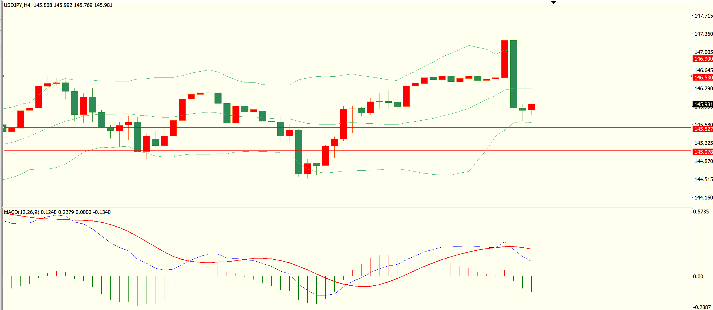Viewport: 713px width, 310px height.
Task: Click the black chart shift triangle marker
Action: click(554, 3)
